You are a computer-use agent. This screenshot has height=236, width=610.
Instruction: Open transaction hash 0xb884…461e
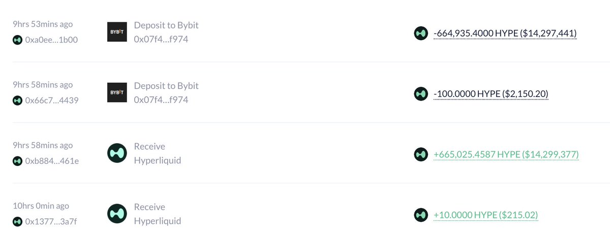[x=51, y=161]
